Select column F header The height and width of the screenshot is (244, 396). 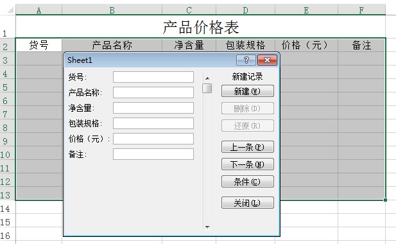coord(361,10)
